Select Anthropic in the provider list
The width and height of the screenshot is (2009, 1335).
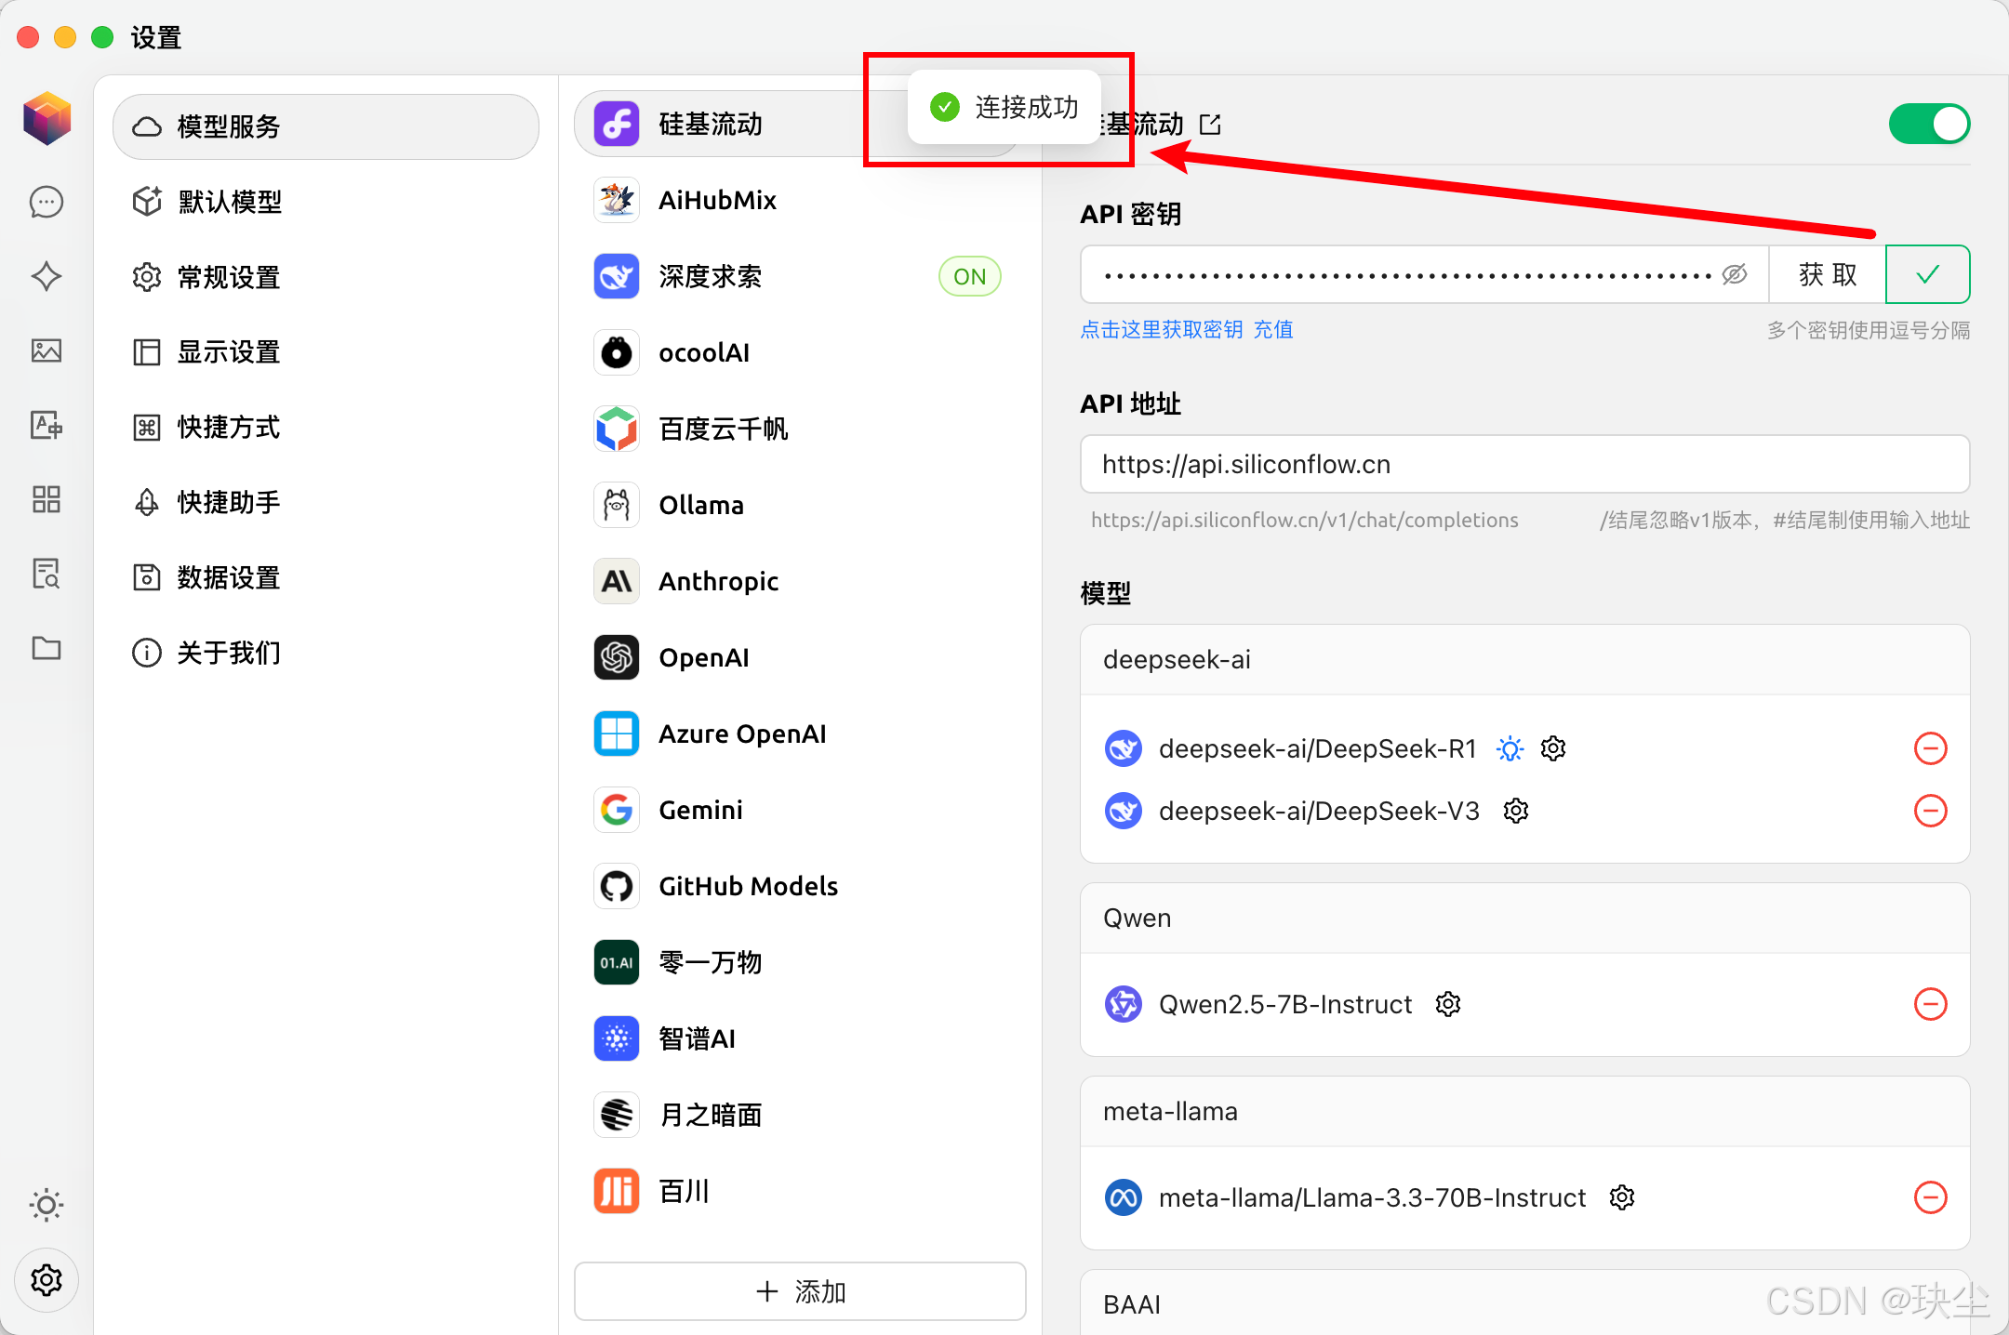[x=718, y=581]
